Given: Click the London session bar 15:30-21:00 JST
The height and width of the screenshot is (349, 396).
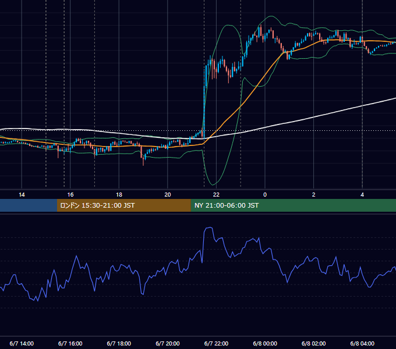Looking at the screenshot, I should pos(123,205).
